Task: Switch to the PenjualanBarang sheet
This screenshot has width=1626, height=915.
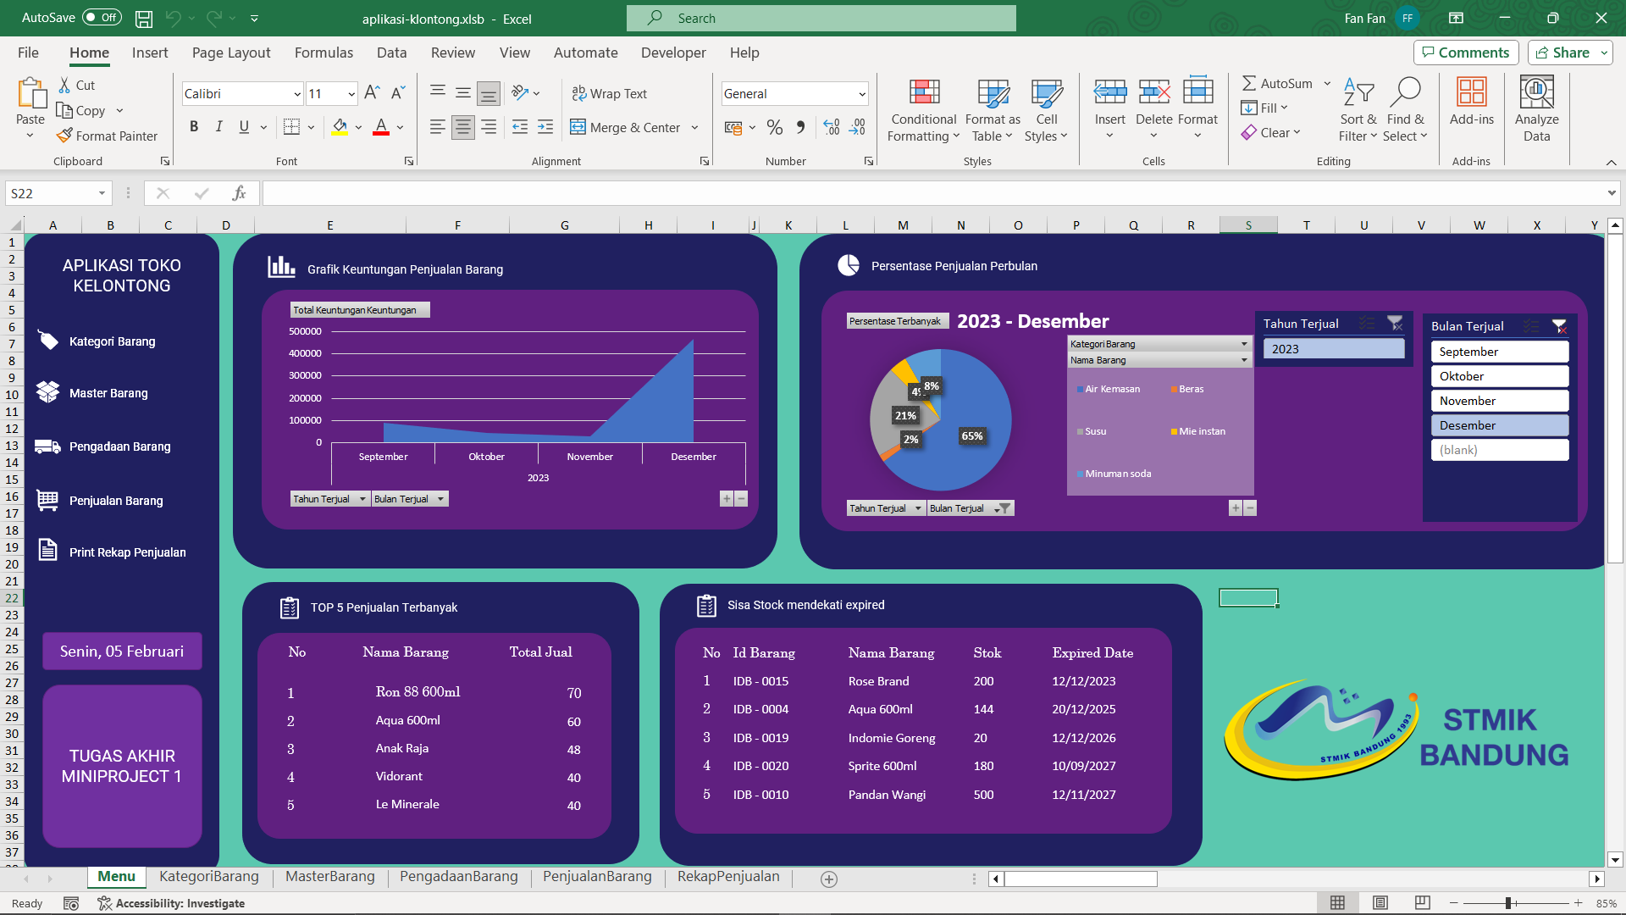Action: (597, 877)
